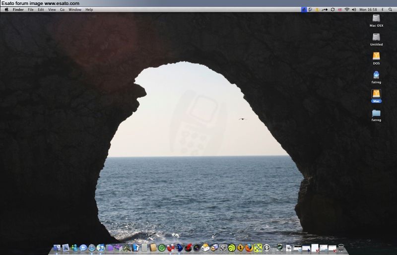Click the Wi-Fi AirPort status icon
This screenshot has height=255, width=397.
(347, 9)
